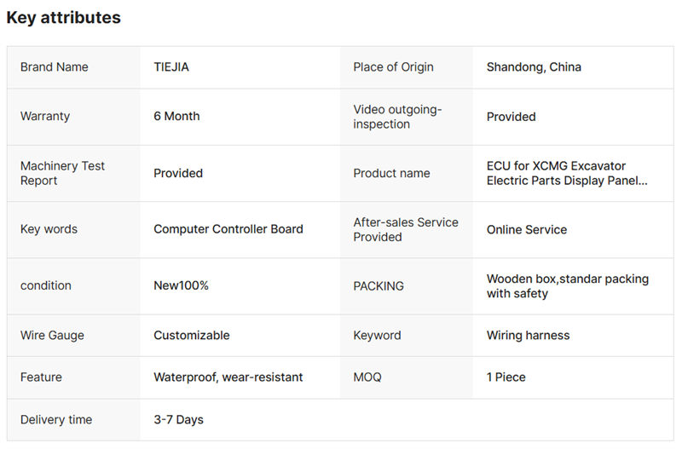Image resolution: width=682 pixels, height=449 pixels.
Task: Click the Shandong, China value
Action: click(x=534, y=67)
